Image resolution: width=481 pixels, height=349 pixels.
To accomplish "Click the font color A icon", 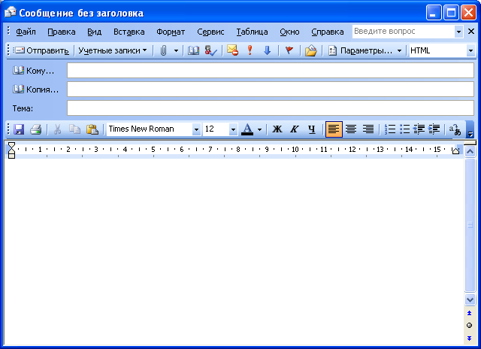I will coord(247,129).
